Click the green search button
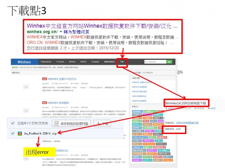Viewport: 225px width, 168px height. click(169, 62)
